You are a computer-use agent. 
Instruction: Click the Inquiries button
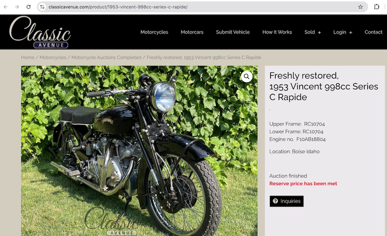tap(287, 201)
